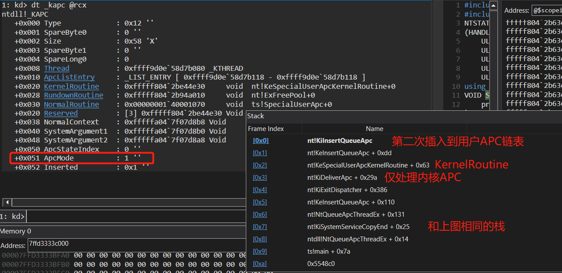Click the ntdll!_KAPC type header line
Image resolution: width=562 pixels, height=273 pixels.
pos(25,14)
